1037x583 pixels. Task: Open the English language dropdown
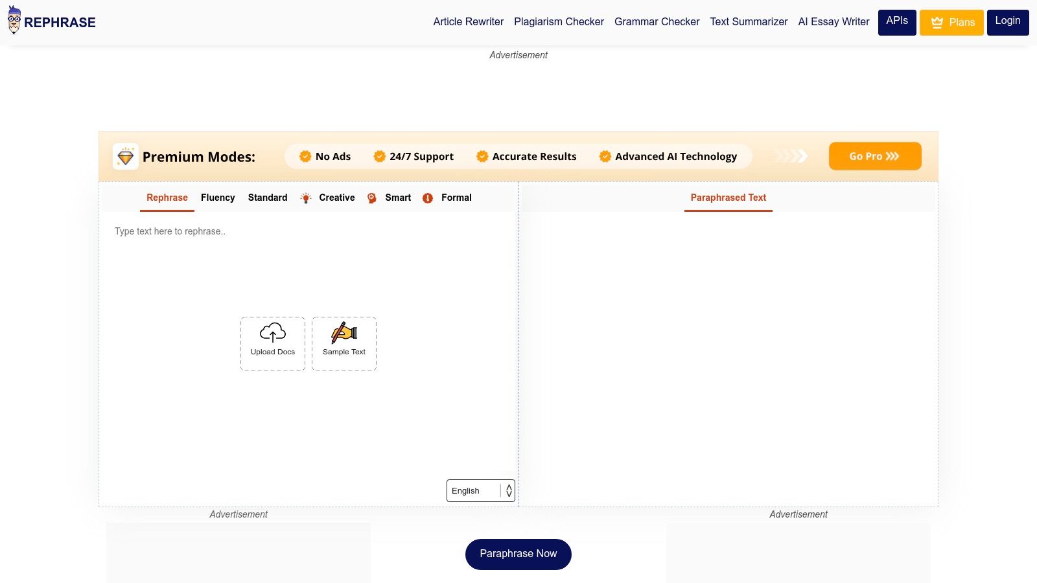pyautogui.click(x=480, y=490)
